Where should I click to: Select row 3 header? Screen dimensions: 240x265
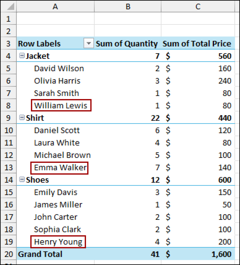tap(9, 43)
